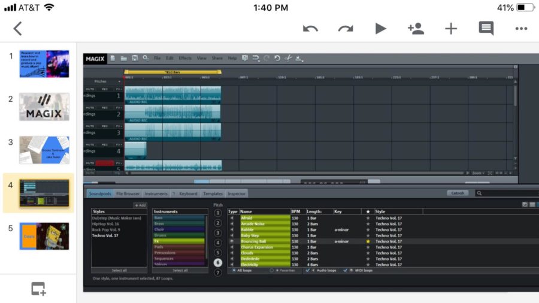Open the Effects menu in MAGIX
Viewport: 539px width, 303px height.
[185, 59]
